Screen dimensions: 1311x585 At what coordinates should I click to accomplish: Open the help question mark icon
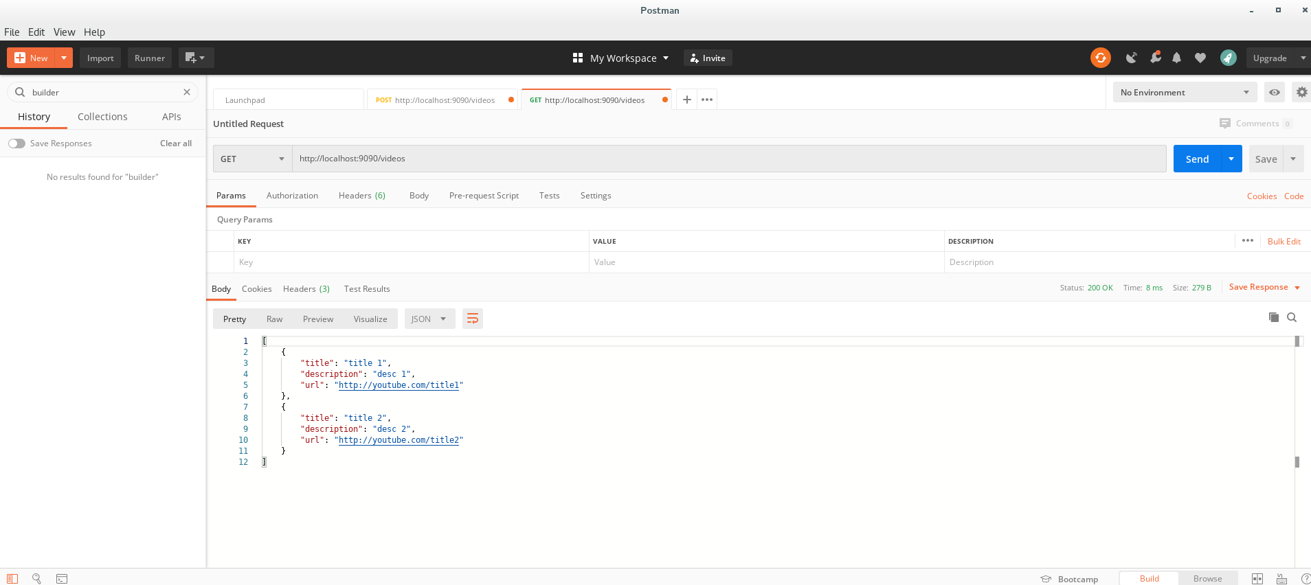(x=1306, y=579)
